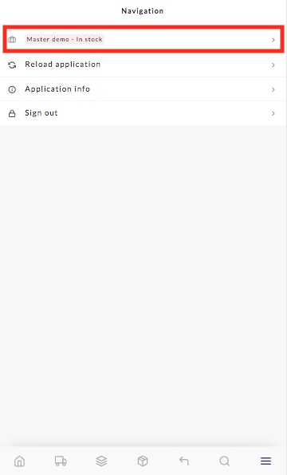The width and height of the screenshot is (287, 475).
Task: Tap the return arrow icon
Action: click(183, 461)
